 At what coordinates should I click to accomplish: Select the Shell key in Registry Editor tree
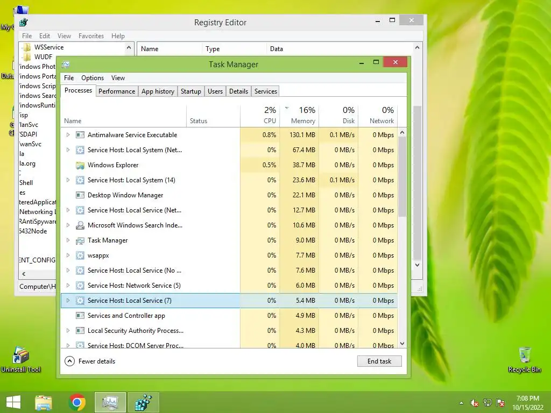[x=26, y=183]
